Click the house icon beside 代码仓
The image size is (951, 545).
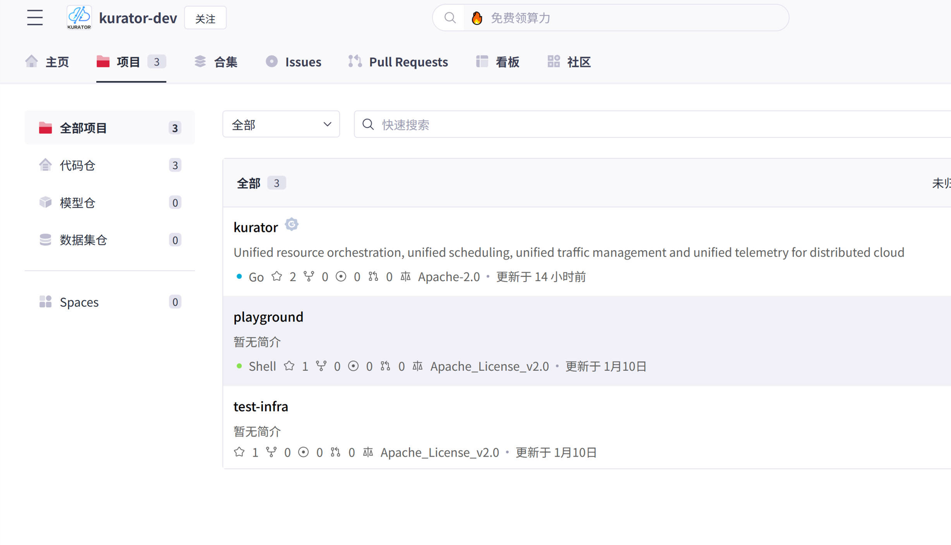(x=46, y=164)
